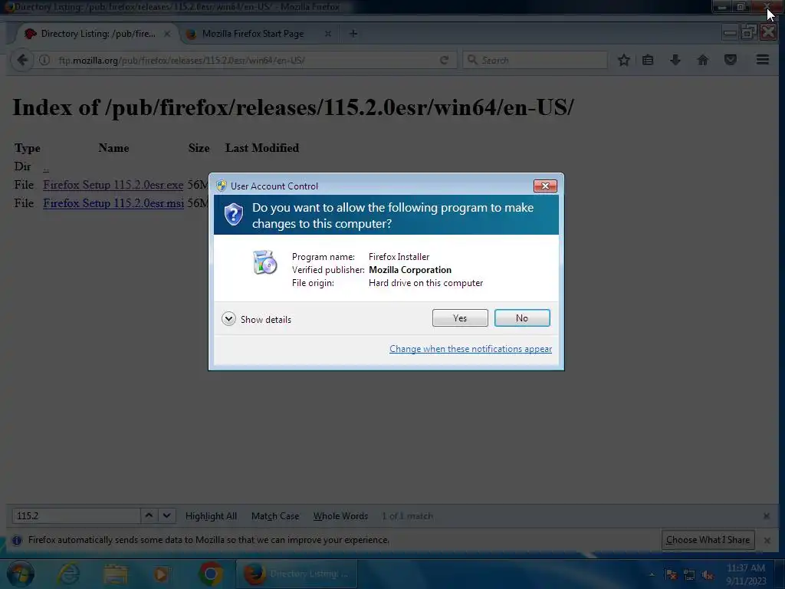
Task: Click Choose What I Share button
Action: pyautogui.click(x=708, y=540)
